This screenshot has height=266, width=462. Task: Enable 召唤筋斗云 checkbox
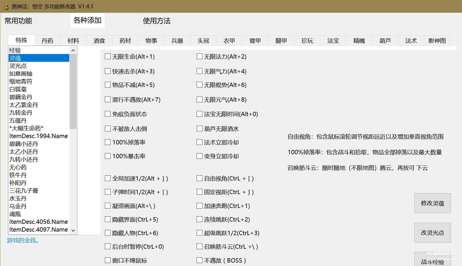point(200,247)
